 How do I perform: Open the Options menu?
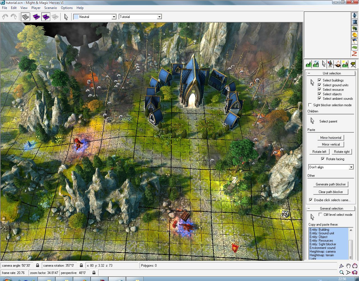click(67, 8)
